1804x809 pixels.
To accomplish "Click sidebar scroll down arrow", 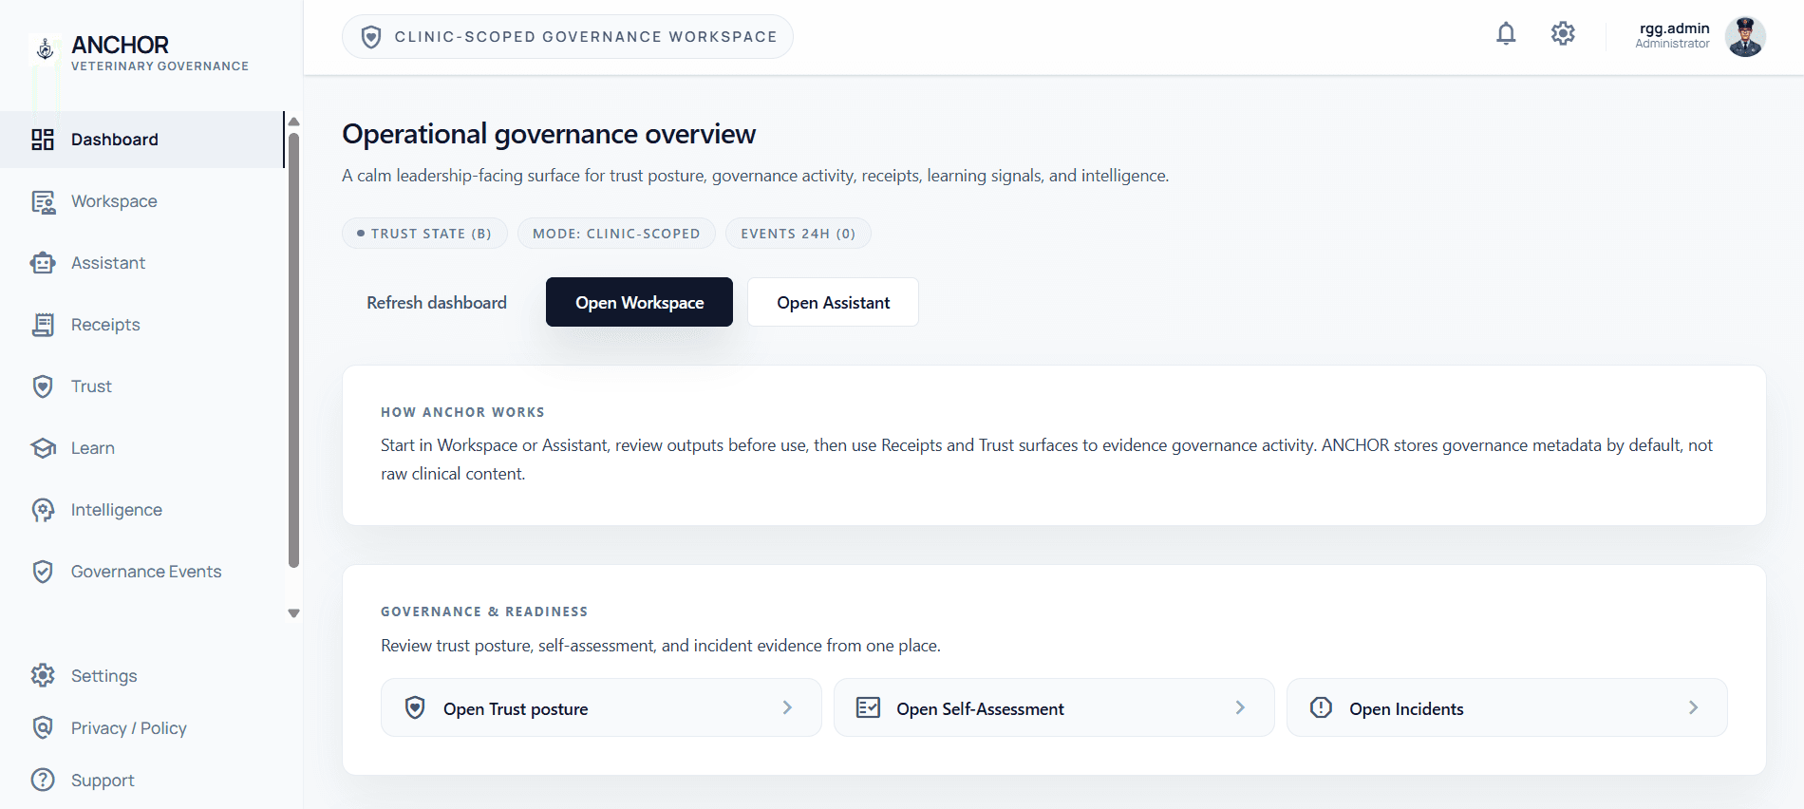I will 293,613.
